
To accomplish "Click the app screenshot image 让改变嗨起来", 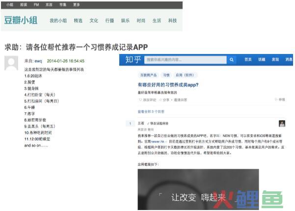I will [198, 189].
